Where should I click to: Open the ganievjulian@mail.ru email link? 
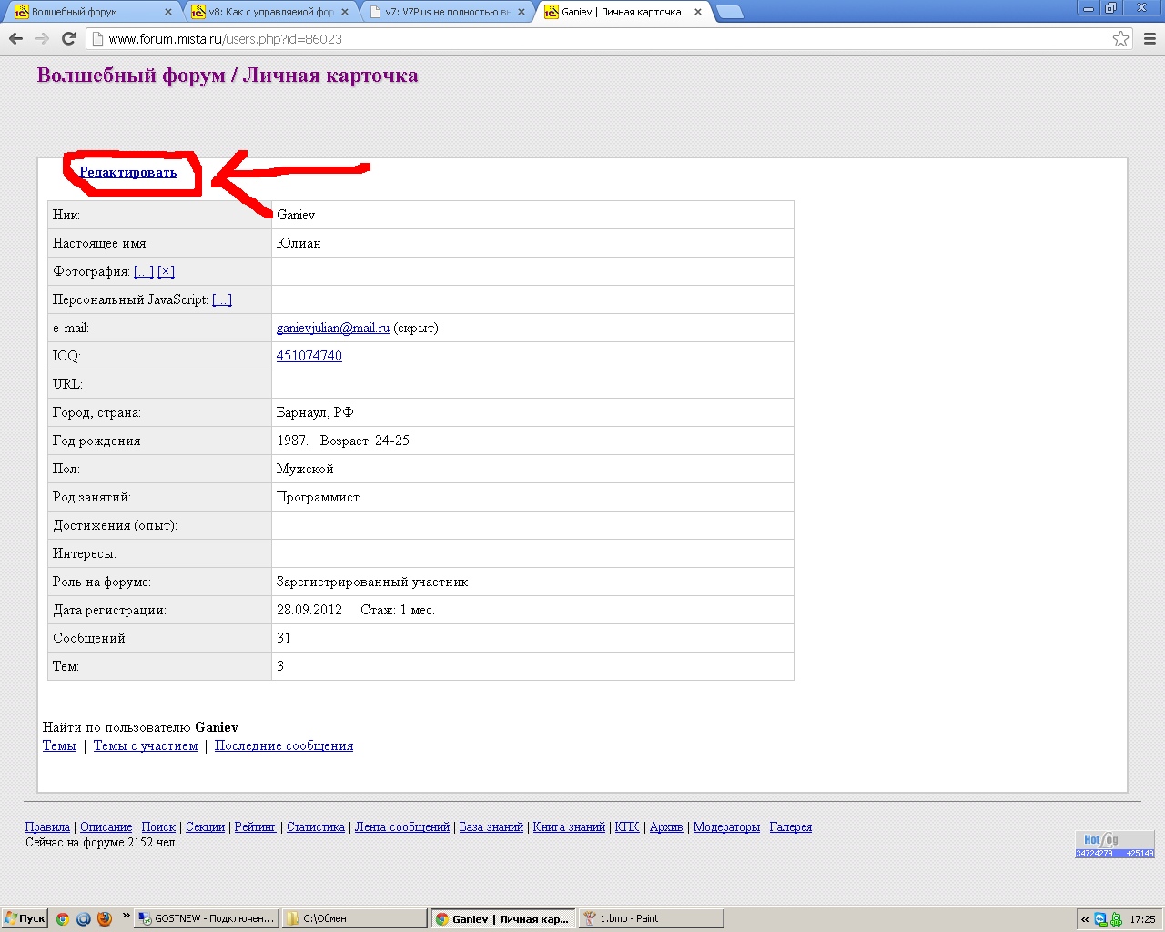tap(332, 328)
